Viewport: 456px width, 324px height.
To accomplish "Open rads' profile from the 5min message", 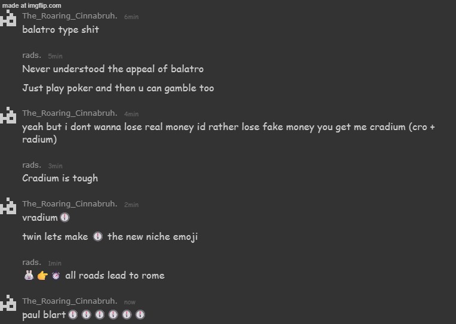I will [x=32, y=55].
